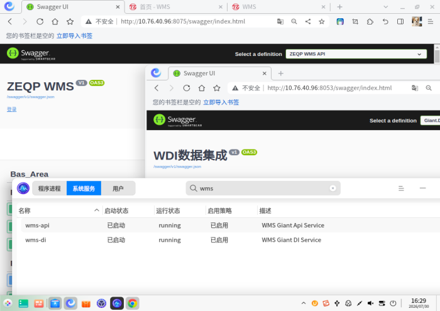Open the file manager in the taskbar
Image resolution: width=440 pixels, height=311 pixels.
(x=55, y=303)
